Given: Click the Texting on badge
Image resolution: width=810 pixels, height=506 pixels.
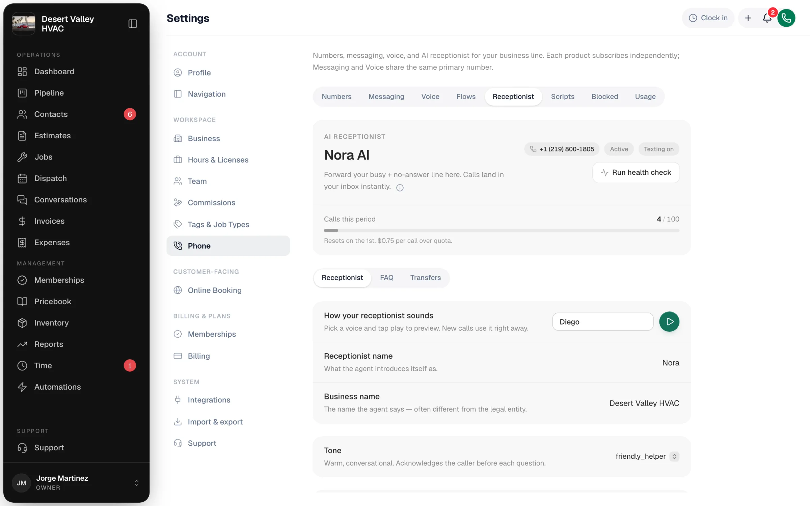Looking at the screenshot, I should (658, 149).
